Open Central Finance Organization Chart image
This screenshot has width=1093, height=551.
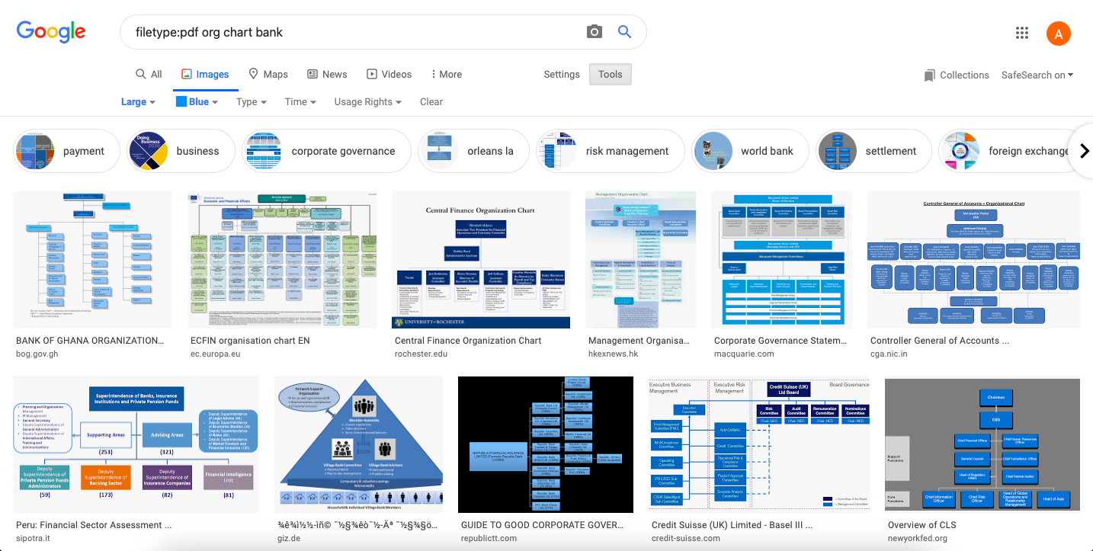coord(481,260)
